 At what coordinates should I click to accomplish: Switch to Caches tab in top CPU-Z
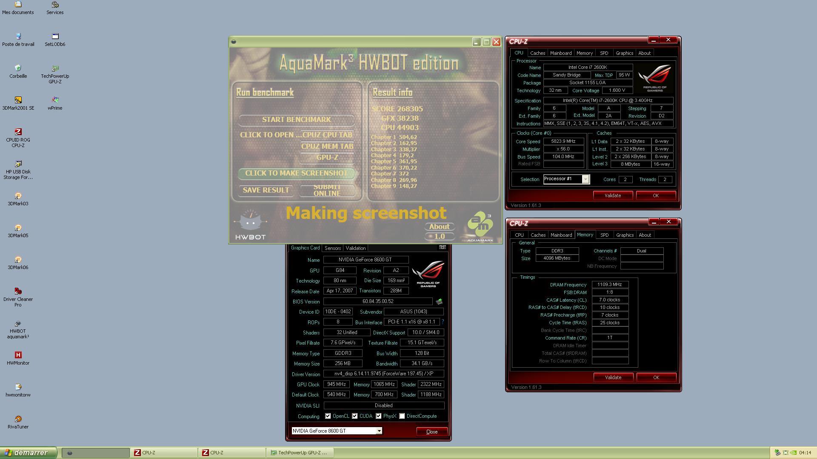click(537, 53)
